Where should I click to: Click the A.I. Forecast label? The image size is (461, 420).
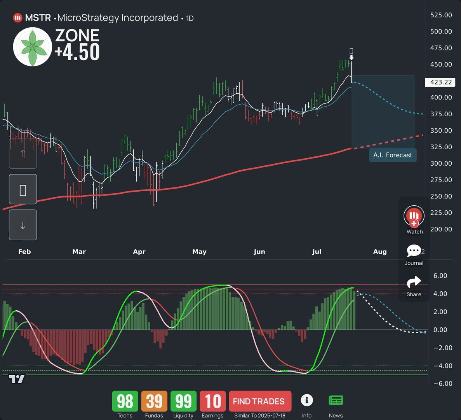tap(393, 155)
